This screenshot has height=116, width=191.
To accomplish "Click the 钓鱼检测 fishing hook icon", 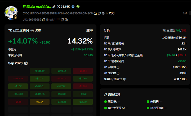I will [x=105, y=95].
